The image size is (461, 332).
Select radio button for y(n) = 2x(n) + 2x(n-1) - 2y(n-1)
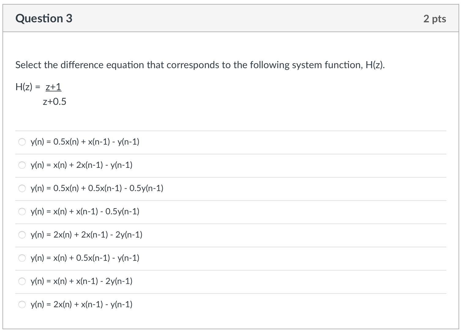[22, 235]
